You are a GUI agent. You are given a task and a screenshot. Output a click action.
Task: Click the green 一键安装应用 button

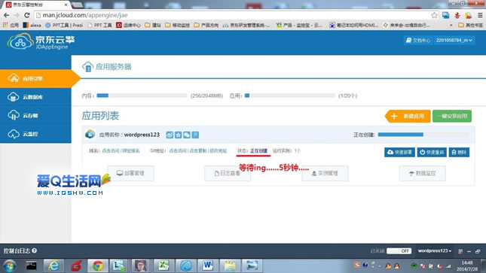pos(452,116)
